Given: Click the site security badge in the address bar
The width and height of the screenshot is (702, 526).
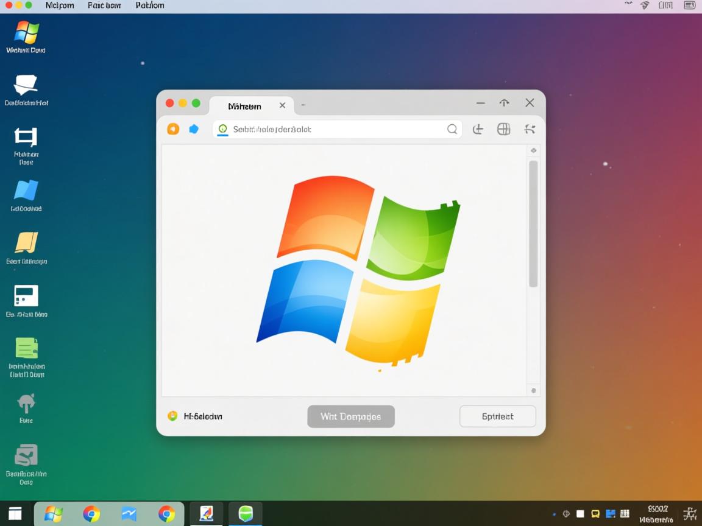Looking at the screenshot, I should point(222,129).
